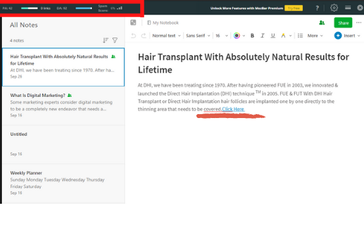The width and height of the screenshot is (364, 244).
Task: Insert a bulleted list
Action: 300,36
